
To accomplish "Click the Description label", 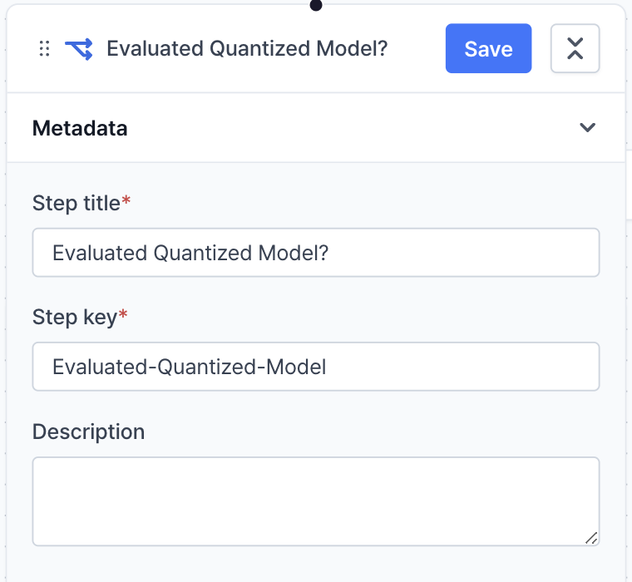I will coord(88,432).
